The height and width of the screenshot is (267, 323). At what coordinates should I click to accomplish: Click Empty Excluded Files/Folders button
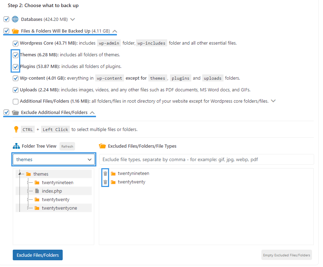click(287, 255)
